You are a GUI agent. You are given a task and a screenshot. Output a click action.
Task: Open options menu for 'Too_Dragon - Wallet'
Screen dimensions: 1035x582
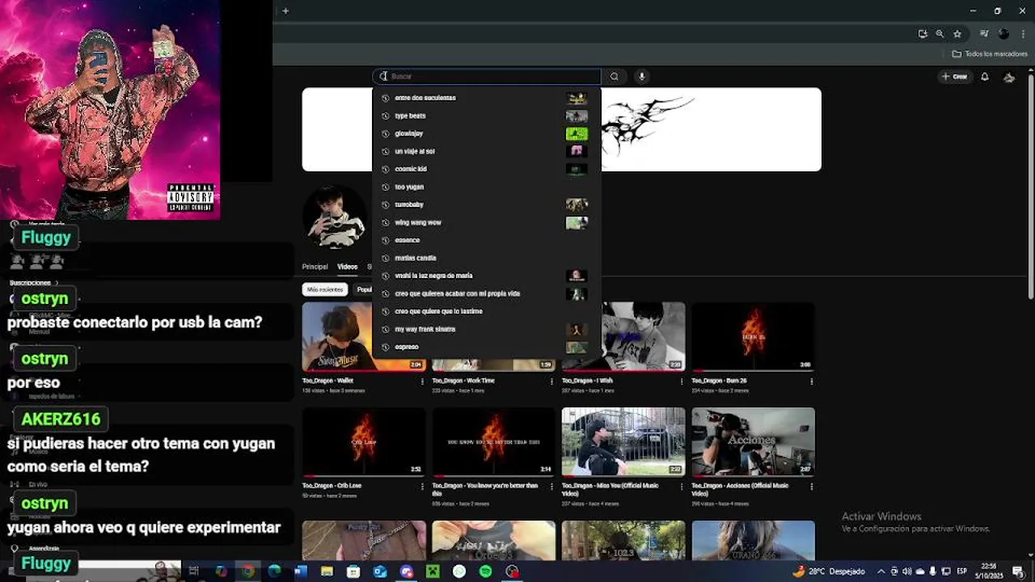point(422,382)
